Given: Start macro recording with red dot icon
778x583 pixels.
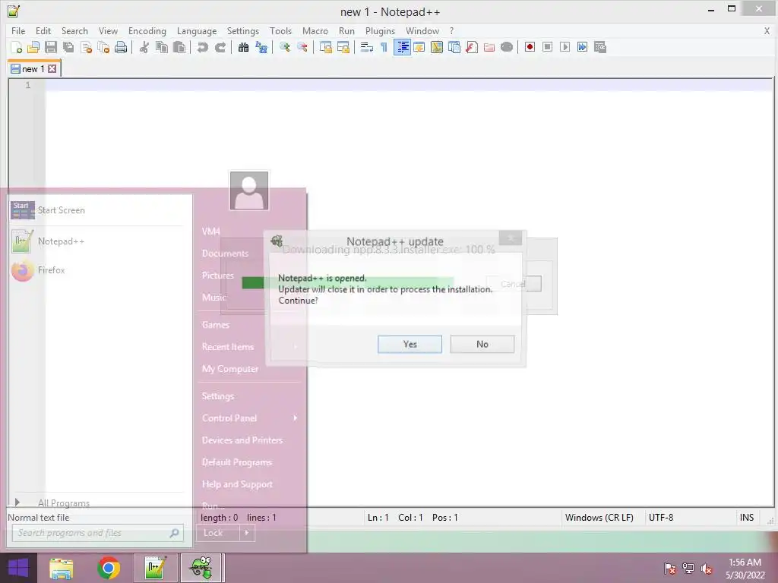Looking at the screenshot, I should (530, 47).
